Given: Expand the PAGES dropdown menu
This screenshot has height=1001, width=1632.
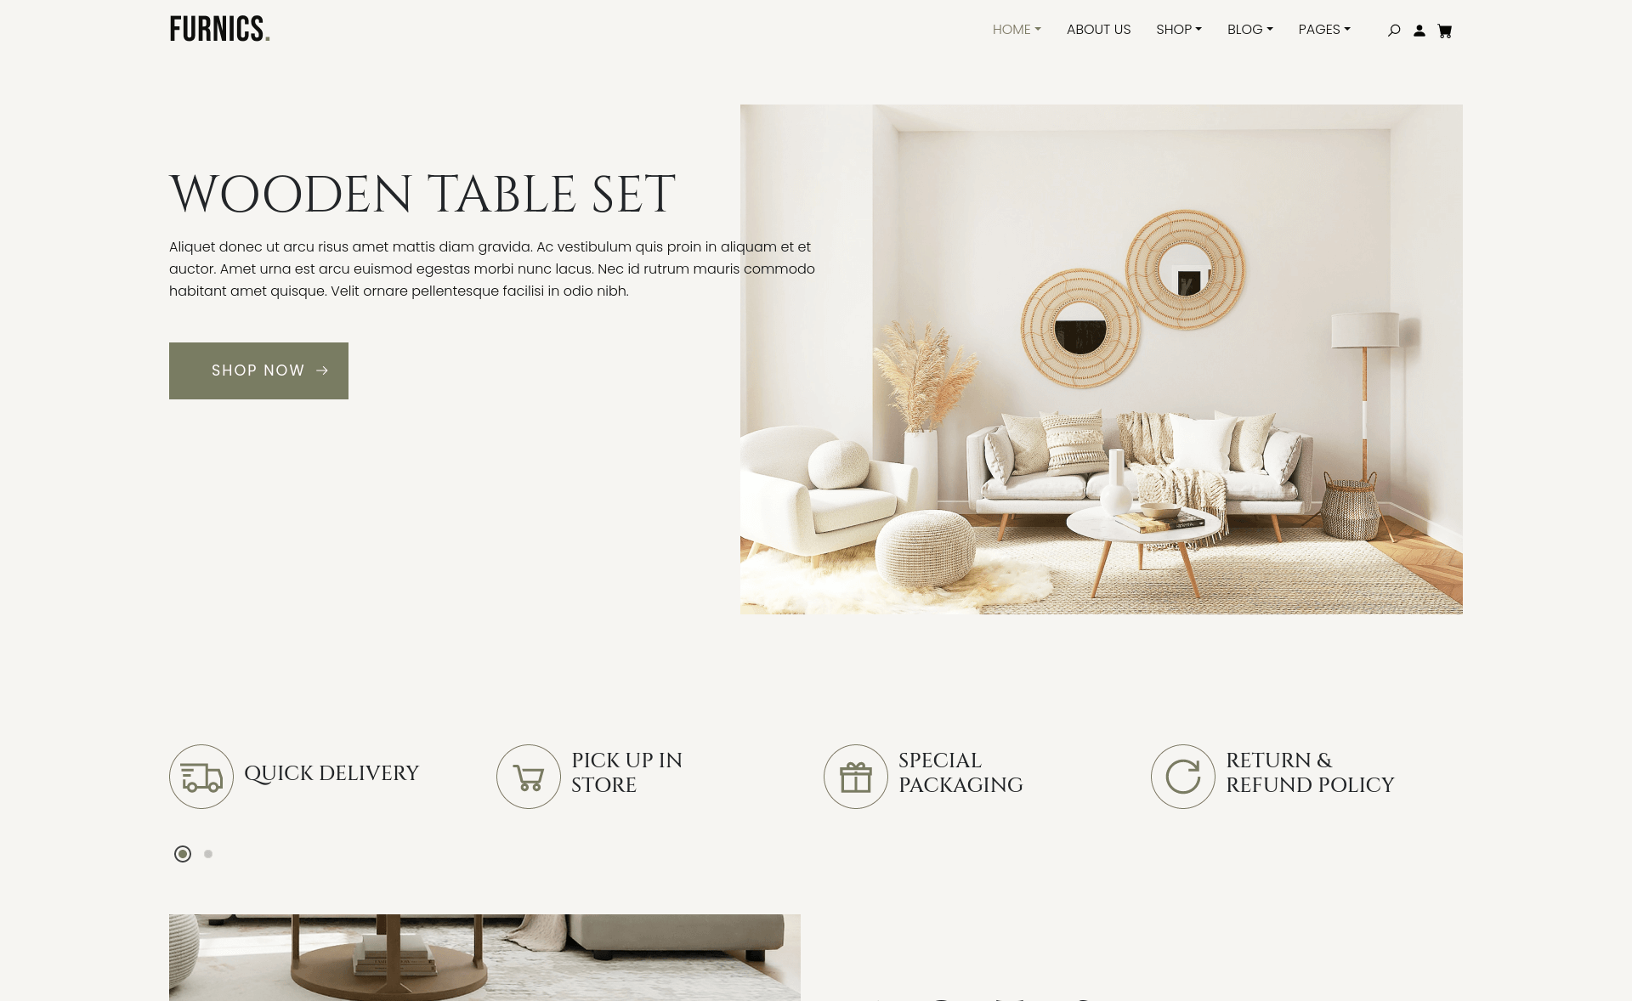Looking at the screenshot, I should click(1324, 29).
